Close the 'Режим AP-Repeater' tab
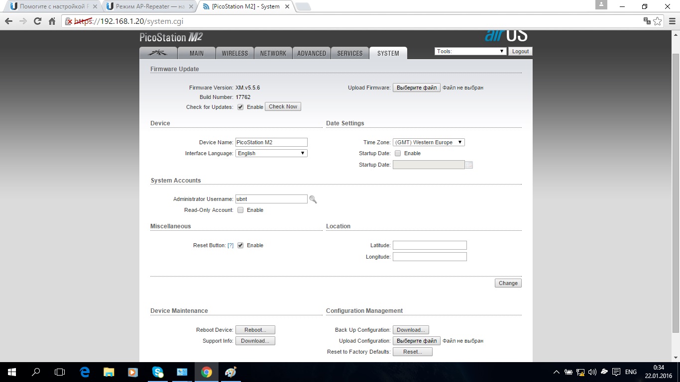This screenshot has width=680, height=382. click(191, 6)
